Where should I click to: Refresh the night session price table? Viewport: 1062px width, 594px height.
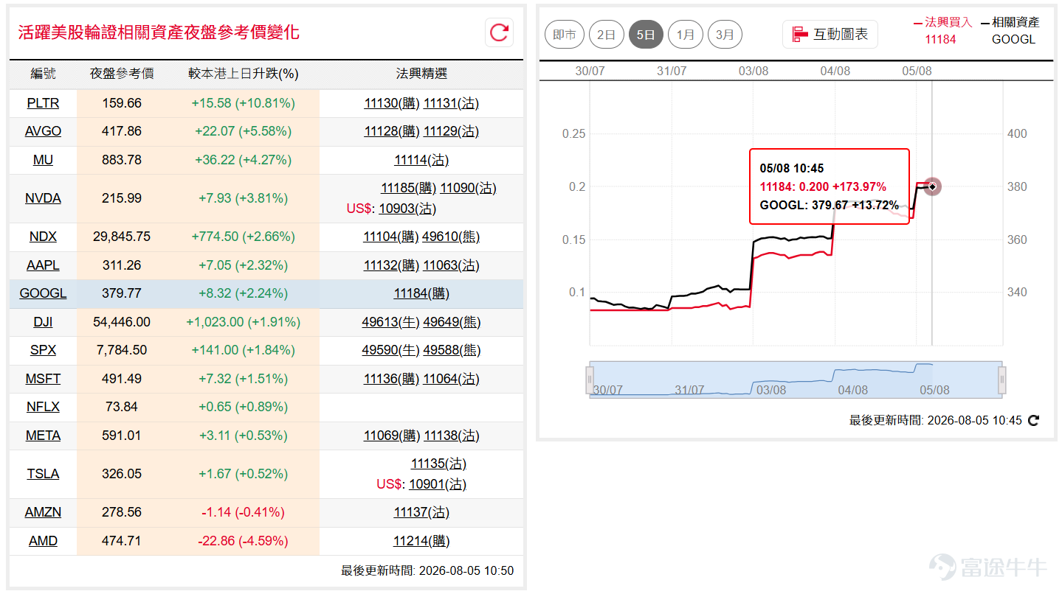point(500,32)
